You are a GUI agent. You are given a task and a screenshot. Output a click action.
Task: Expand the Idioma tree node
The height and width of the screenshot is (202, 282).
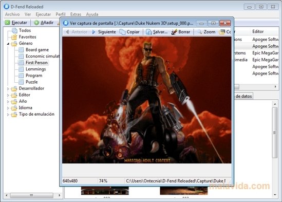click(8, 108)
